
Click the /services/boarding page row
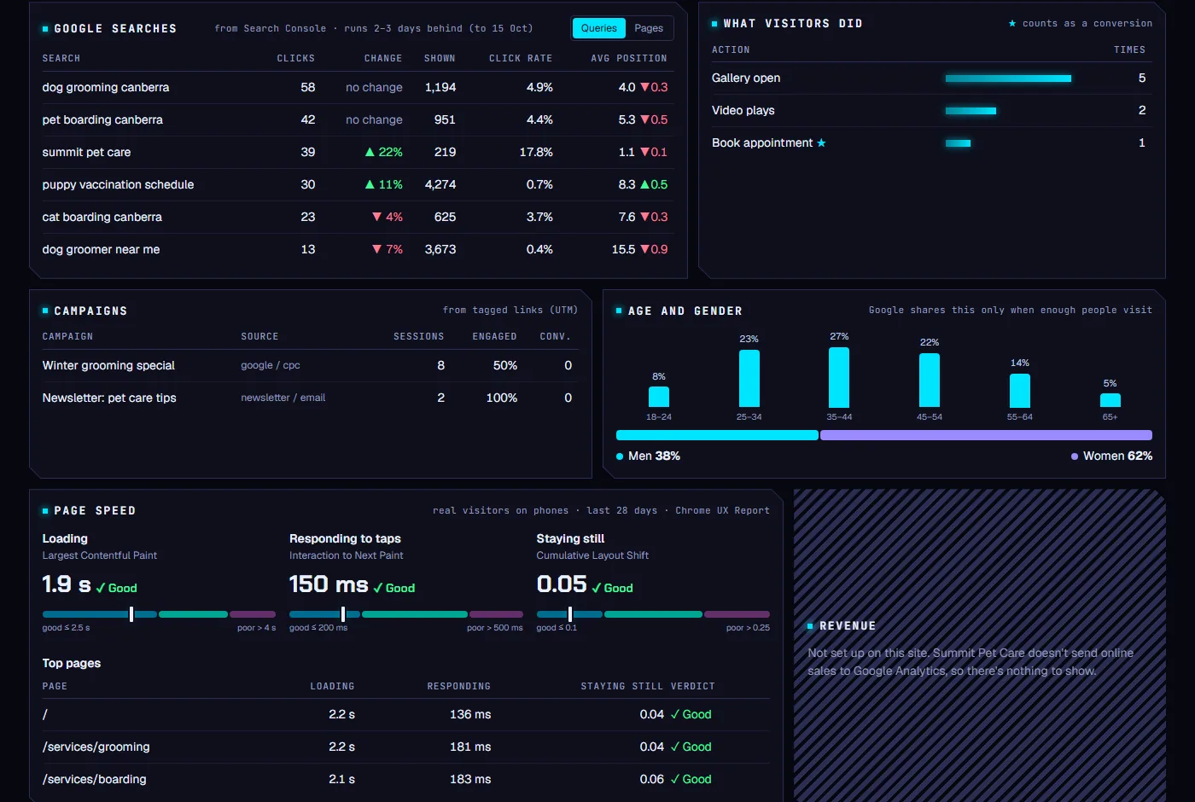click(406, 779)
